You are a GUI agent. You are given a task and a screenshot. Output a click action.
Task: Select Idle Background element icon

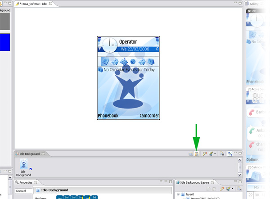(x=23, y=164)
